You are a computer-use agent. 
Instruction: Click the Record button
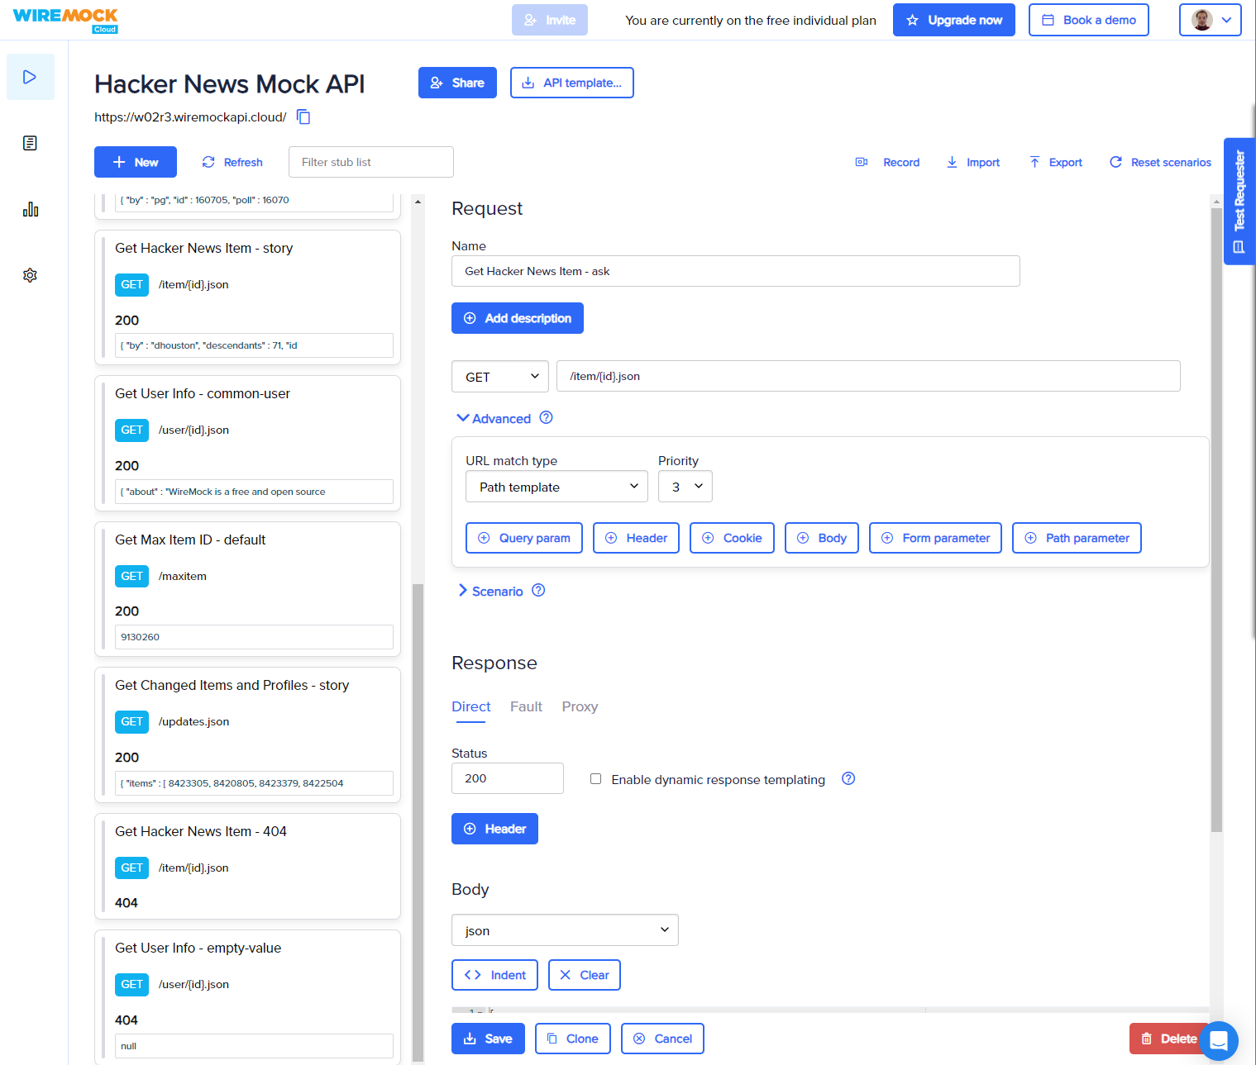point(887,162)
